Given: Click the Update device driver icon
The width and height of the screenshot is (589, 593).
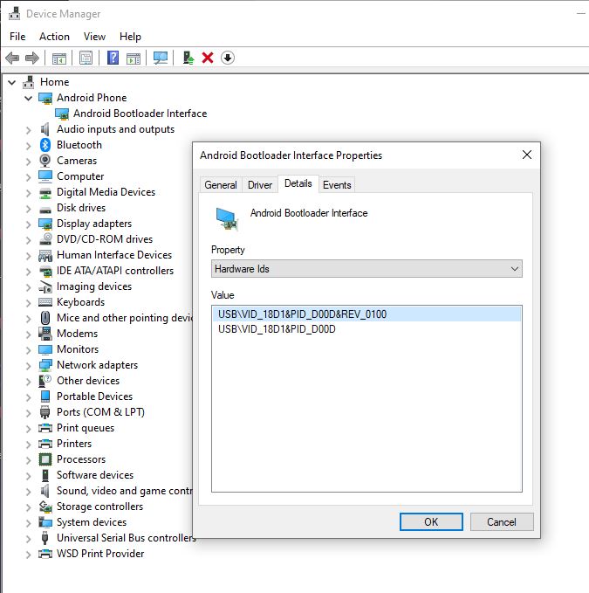Looking at the screenshot, I should click(188, 58).
